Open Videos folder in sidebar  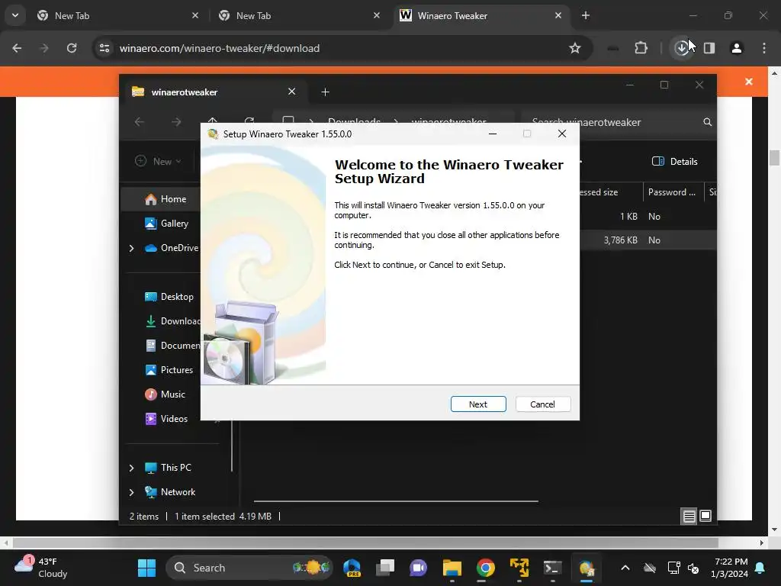166,419
